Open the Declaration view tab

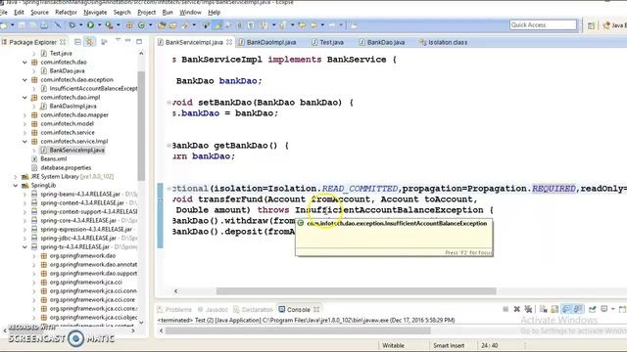(253, 309)
